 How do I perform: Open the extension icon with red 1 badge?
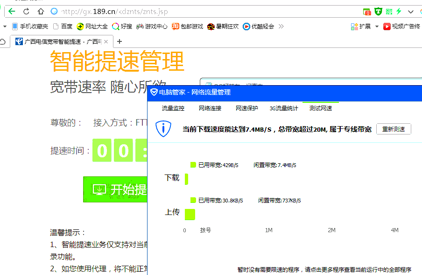[367, 12]
